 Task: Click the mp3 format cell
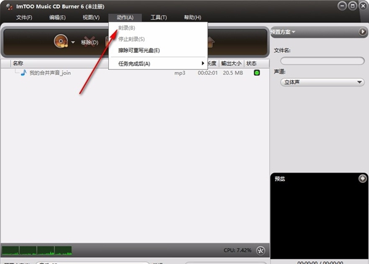click(x=180, y=73)
